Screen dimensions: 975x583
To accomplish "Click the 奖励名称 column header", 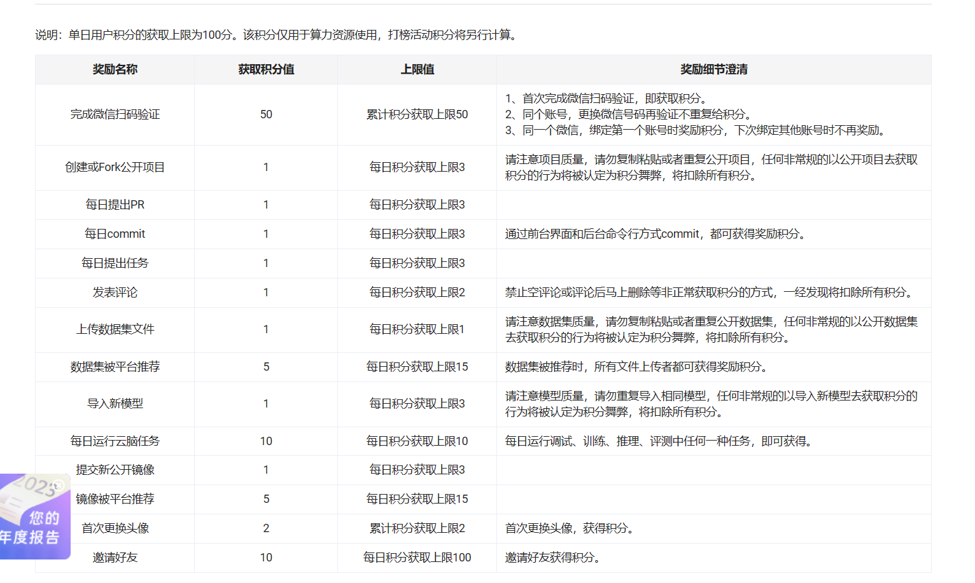I will point(115,69).
